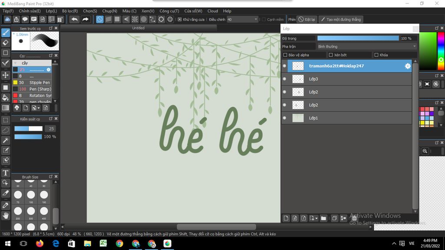Click the Đặt lại button
The height and width of the screenshot is (250, 445).
coord(307,19)
